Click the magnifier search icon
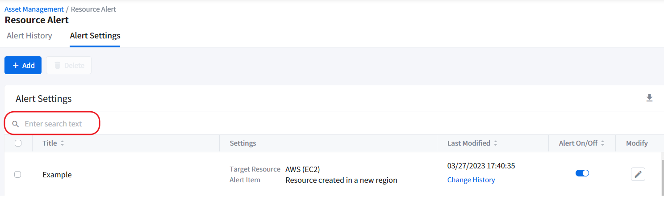This screenshot has height=197, width=664. [x=16, y=124]
